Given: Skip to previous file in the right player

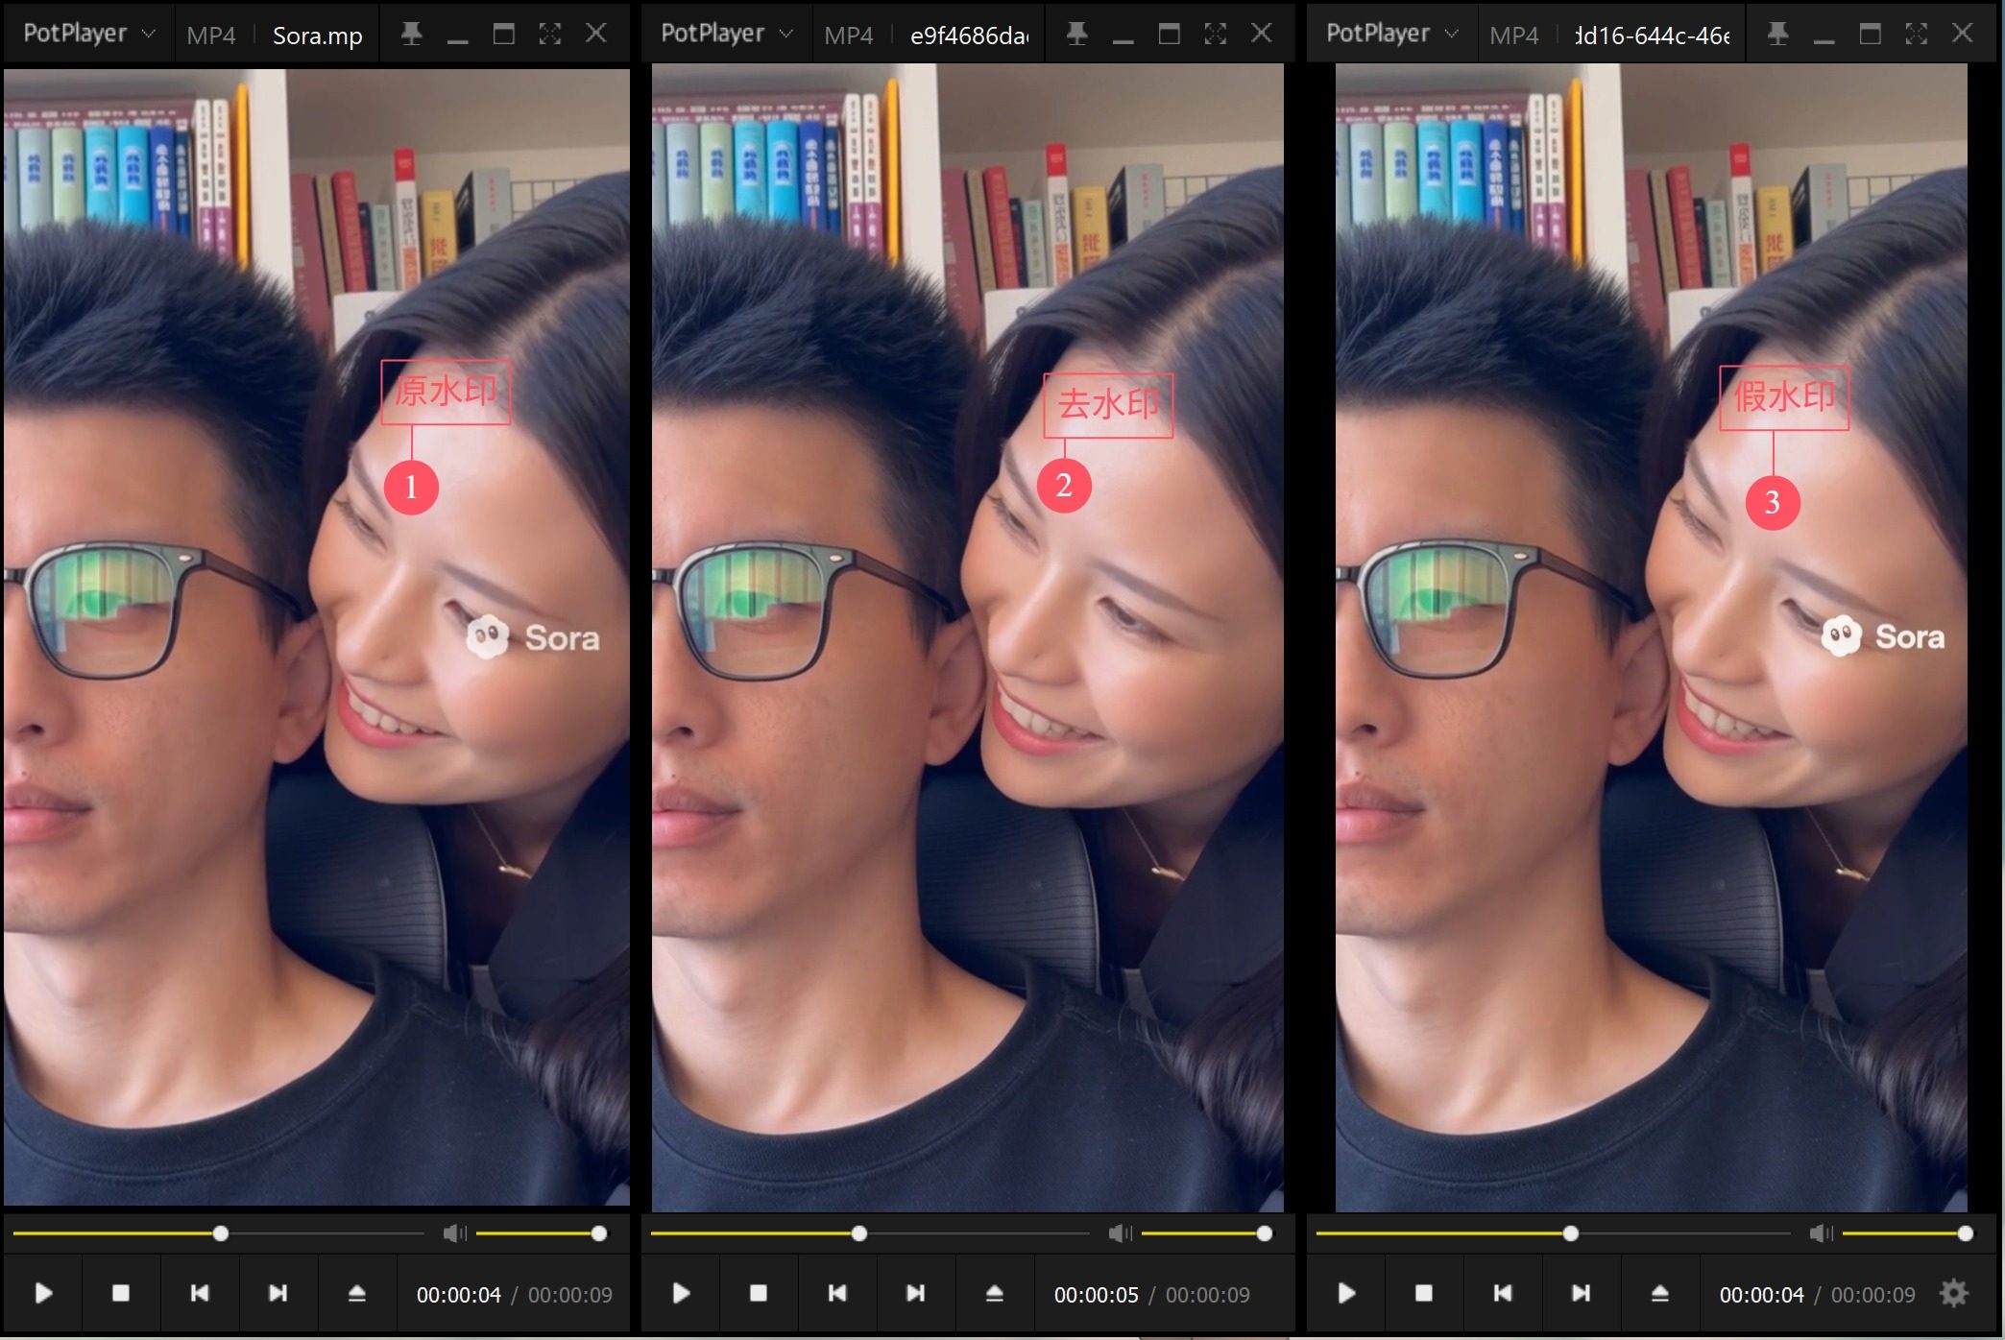Looking at the screenshot, I should [1502, 1293].
